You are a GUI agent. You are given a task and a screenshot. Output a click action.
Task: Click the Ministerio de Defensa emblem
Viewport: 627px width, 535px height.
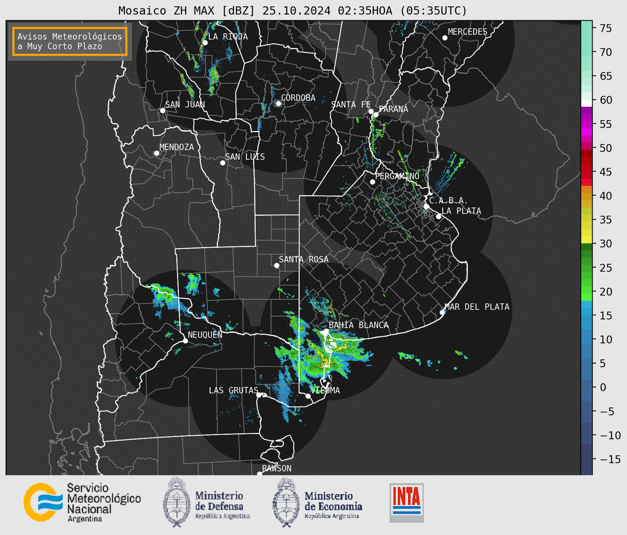[x=176, y=502]
